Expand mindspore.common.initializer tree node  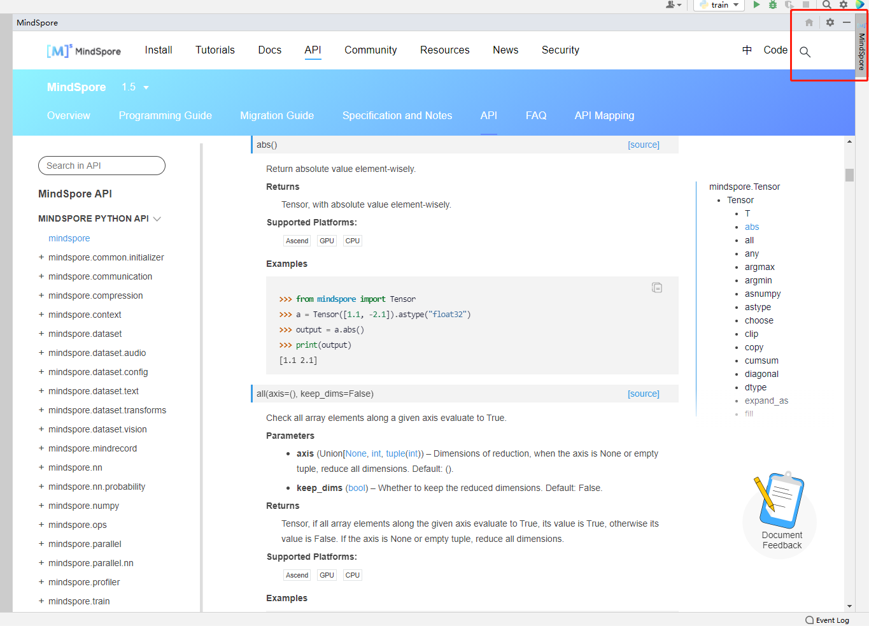41,257
